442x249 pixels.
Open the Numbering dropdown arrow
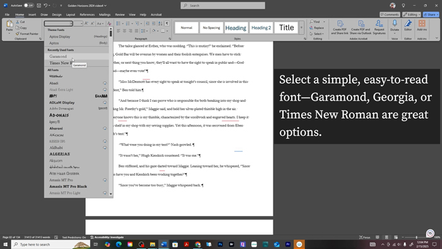click(x=132, y=23)
